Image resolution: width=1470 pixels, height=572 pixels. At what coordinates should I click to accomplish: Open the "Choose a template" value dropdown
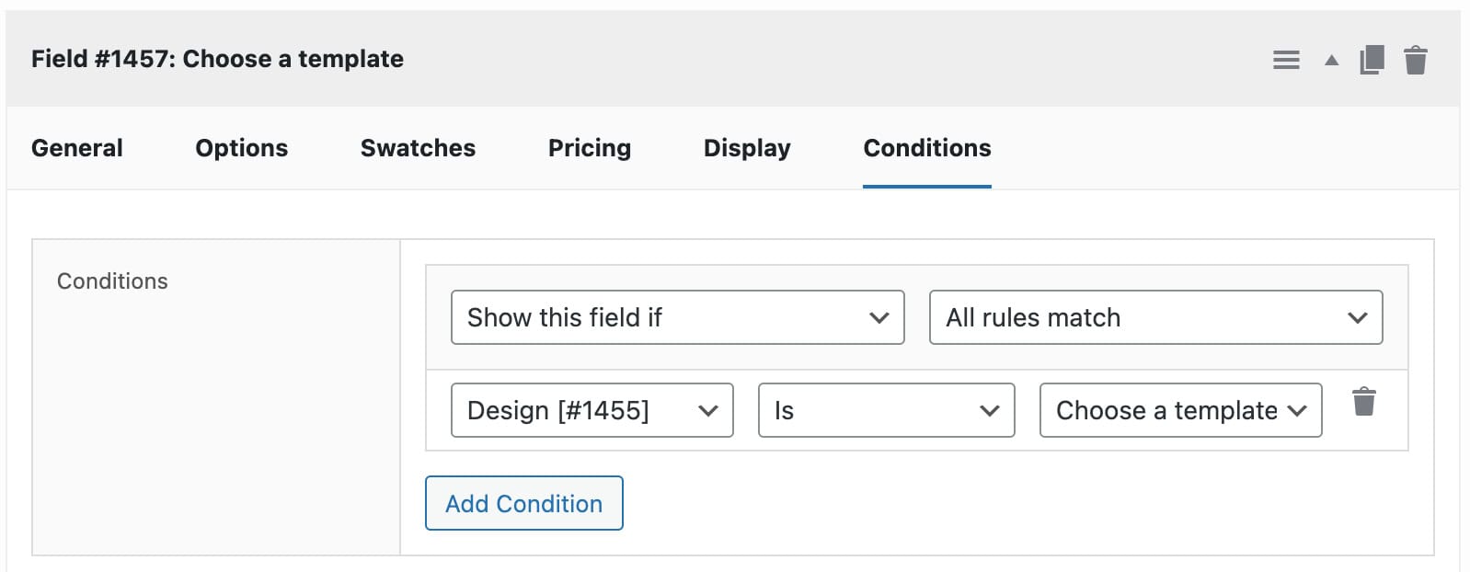click(1180, 410)
